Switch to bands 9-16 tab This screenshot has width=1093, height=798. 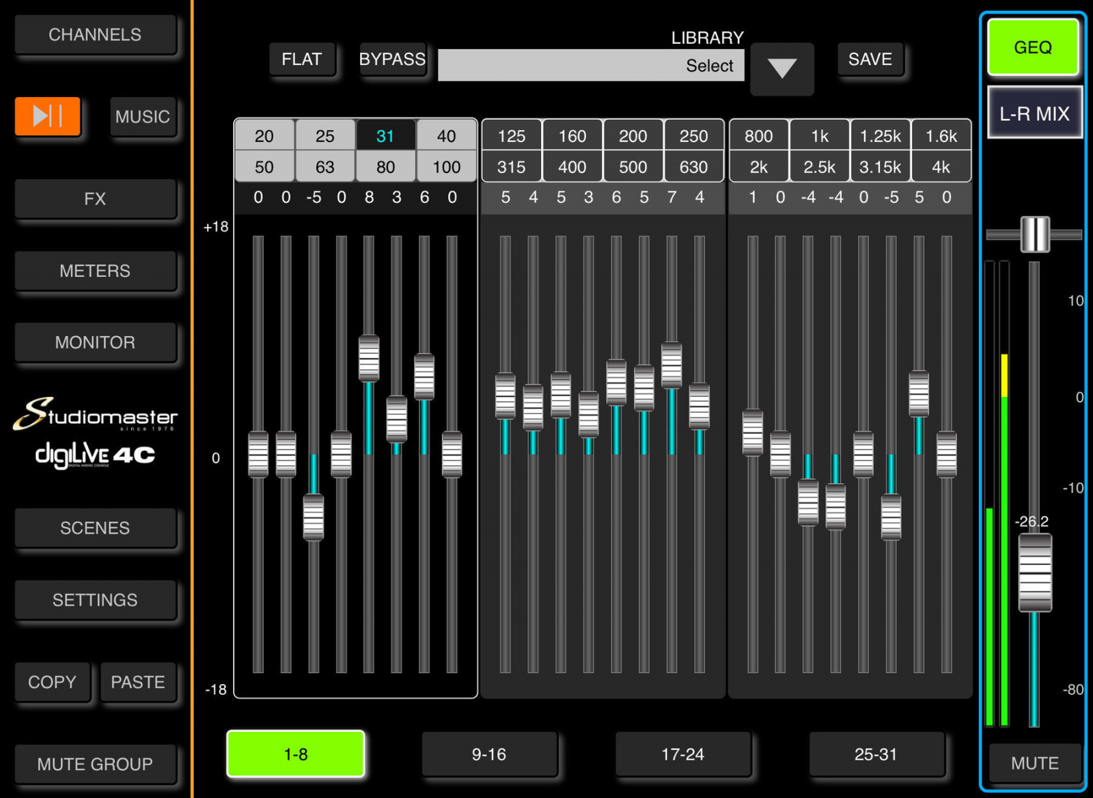tap(489, 754)
